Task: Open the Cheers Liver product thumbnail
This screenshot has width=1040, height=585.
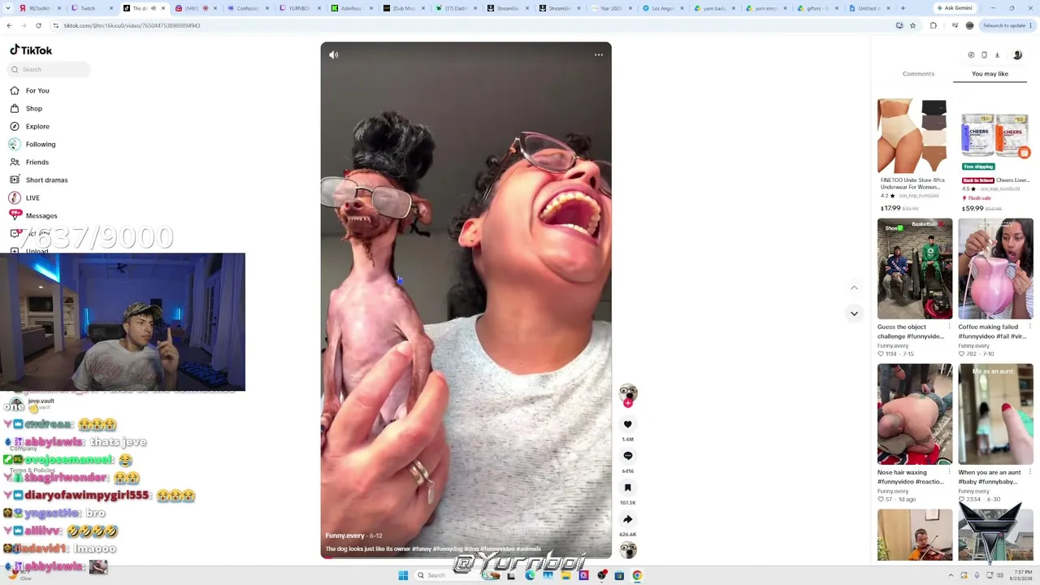Action: (x=995, y=136)
